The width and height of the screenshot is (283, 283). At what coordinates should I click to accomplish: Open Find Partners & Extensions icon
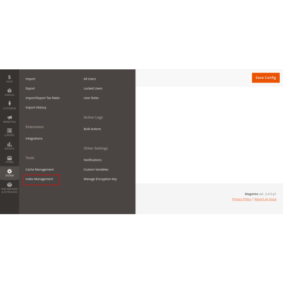coord(9,186)
